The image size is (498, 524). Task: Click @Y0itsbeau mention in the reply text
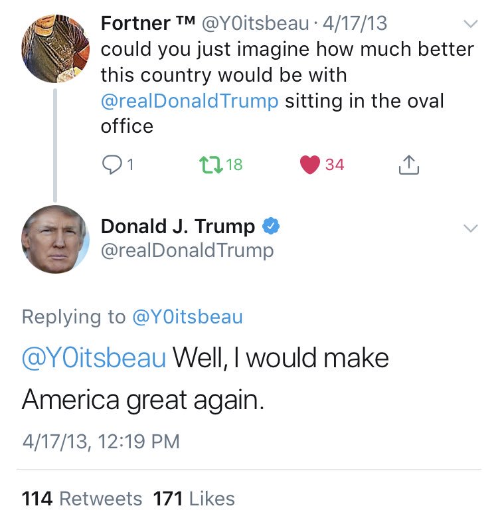coord(94,359)
